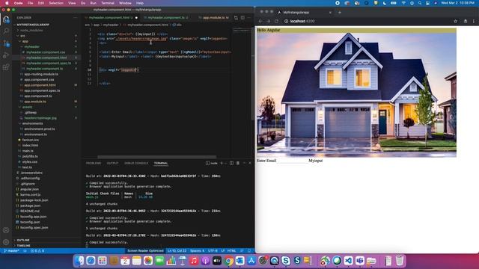This screenshot has width=479, height=269.
Task: Open package.json in Explorer
Action: [x=30, y=205]
